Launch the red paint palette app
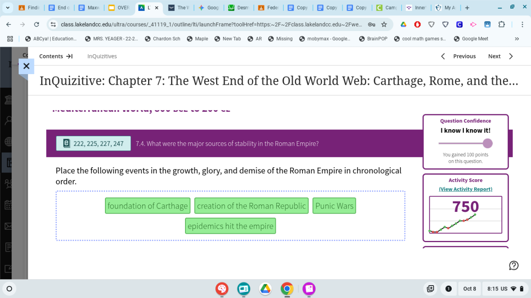Viewport: 531px width, 298px height. pyautogui.click(x=222, y=288)
